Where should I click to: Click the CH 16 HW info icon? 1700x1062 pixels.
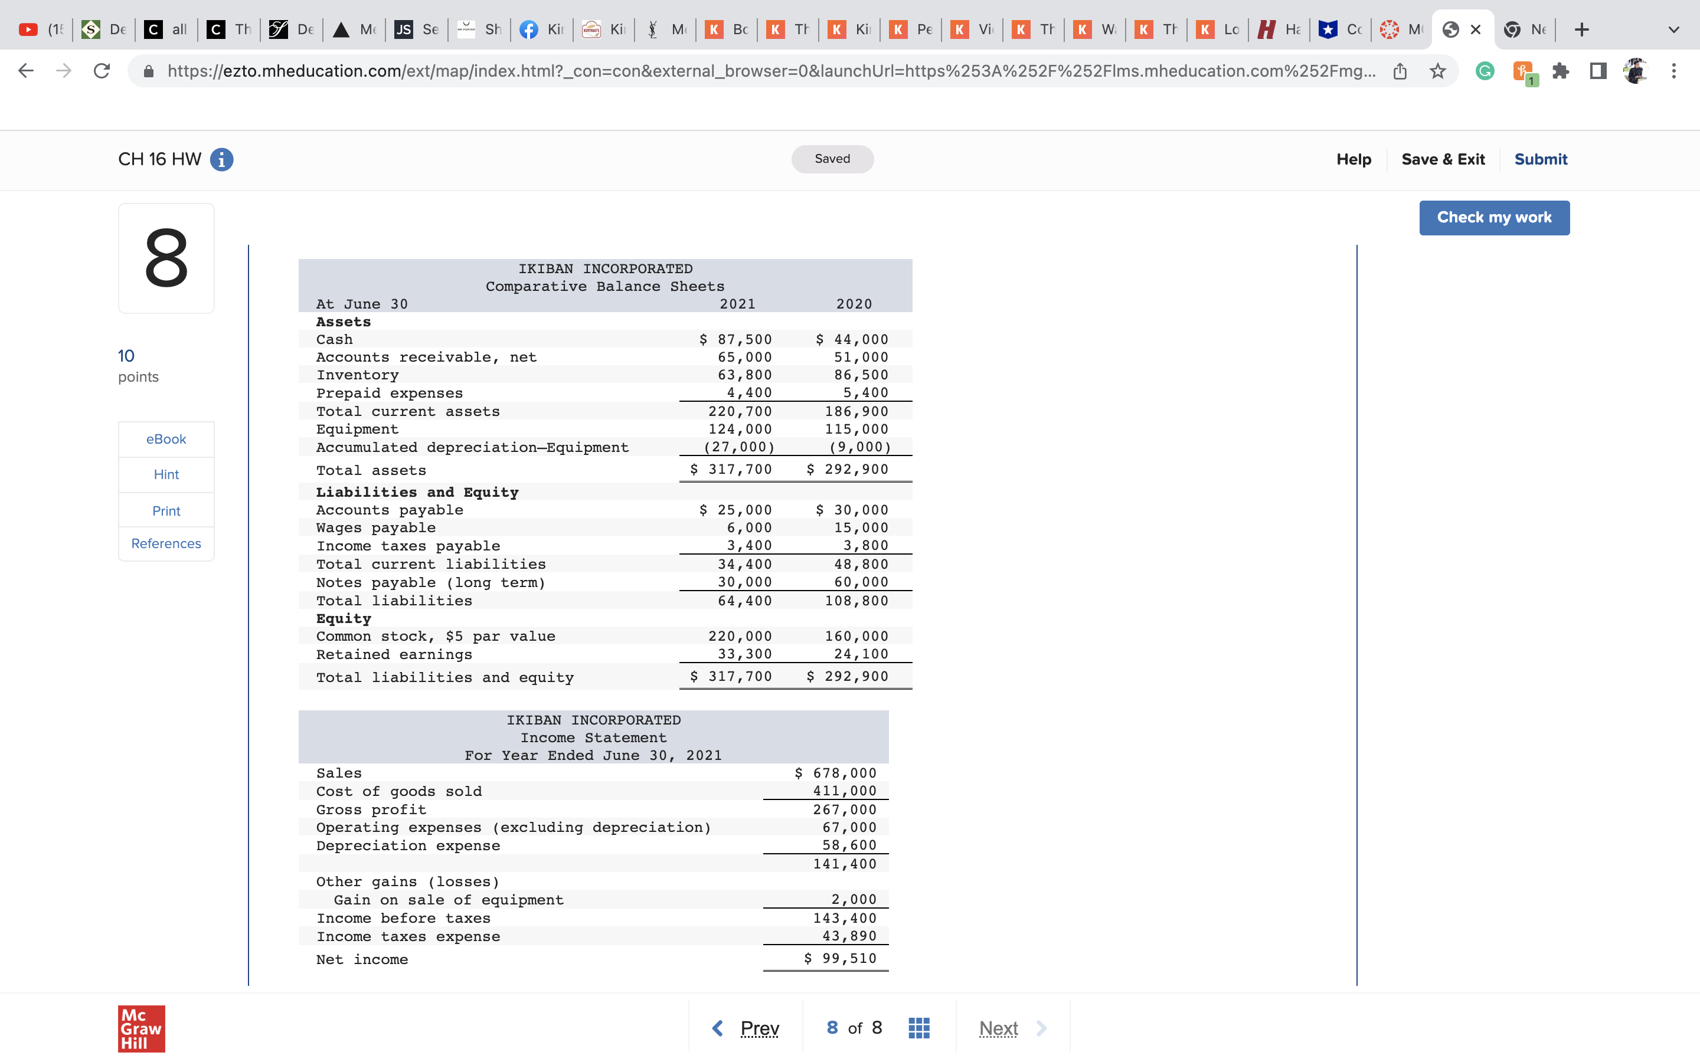(221, 159)
